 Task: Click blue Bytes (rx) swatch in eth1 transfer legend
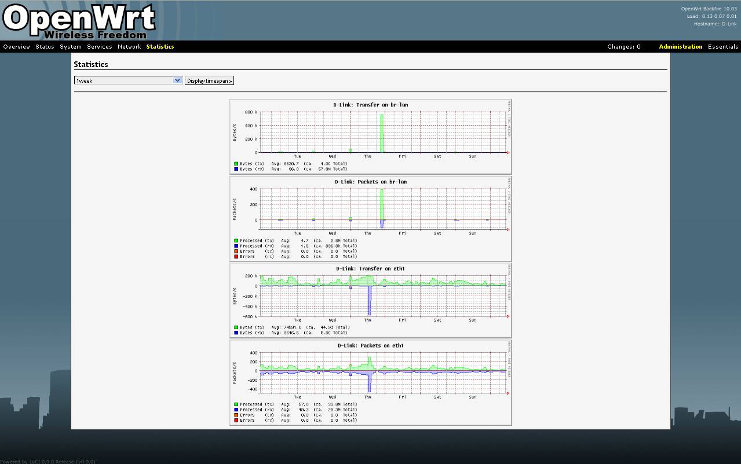(236, 333)
